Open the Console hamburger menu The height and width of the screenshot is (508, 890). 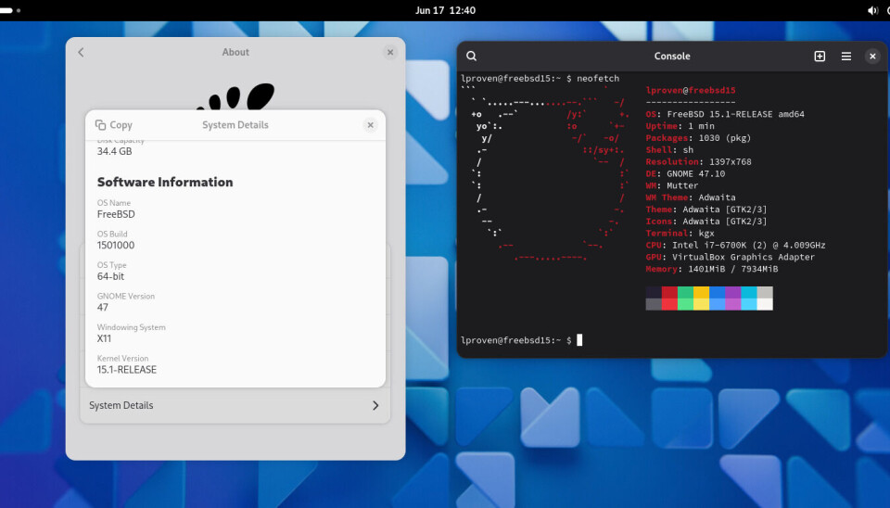845,57
